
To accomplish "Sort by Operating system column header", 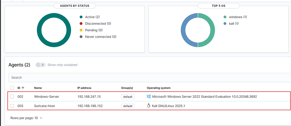I will click(x=159, y=88).
